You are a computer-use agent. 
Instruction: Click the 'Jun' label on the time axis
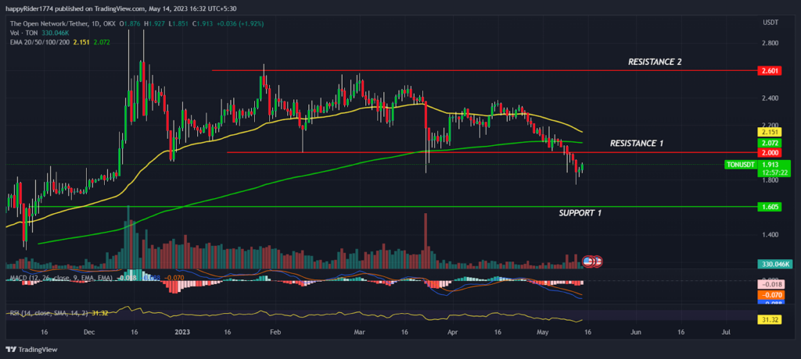pos(635,332)
